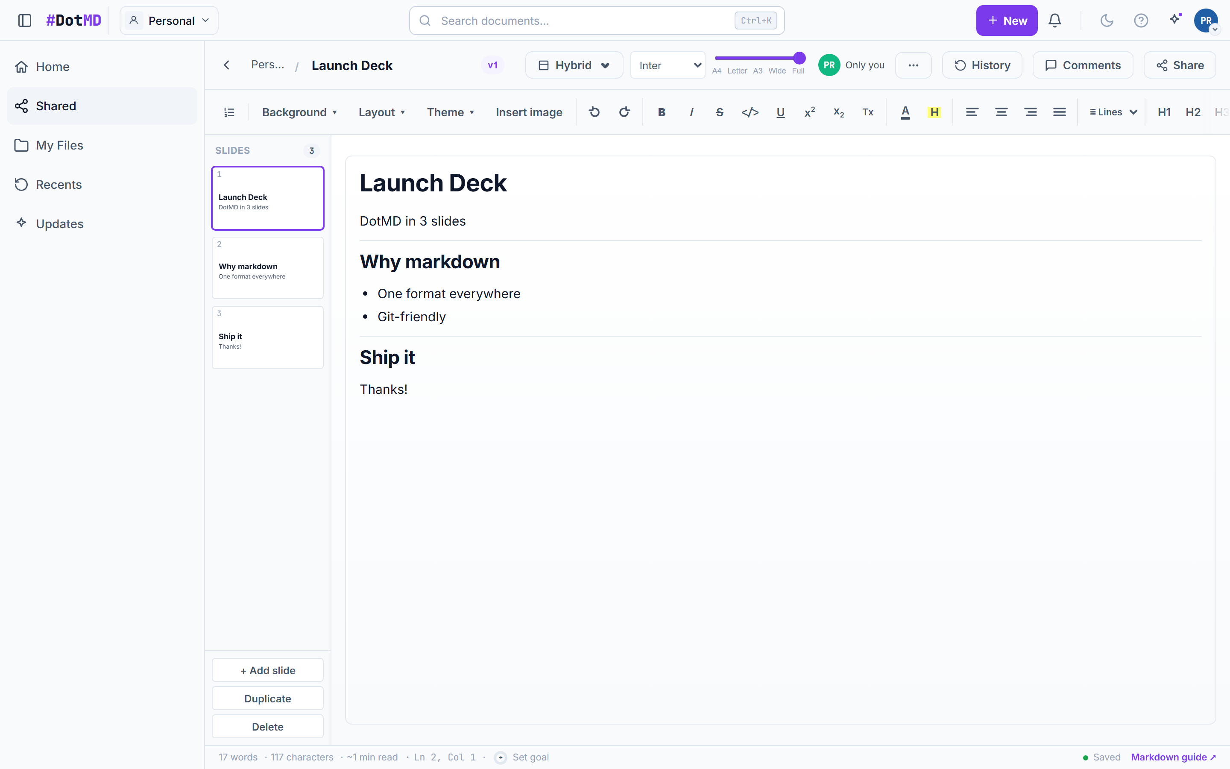This screenshot has height=769, width=1230.
Task: Select slide 1 Launch Deck thumbnail
Action: point(267,198)
